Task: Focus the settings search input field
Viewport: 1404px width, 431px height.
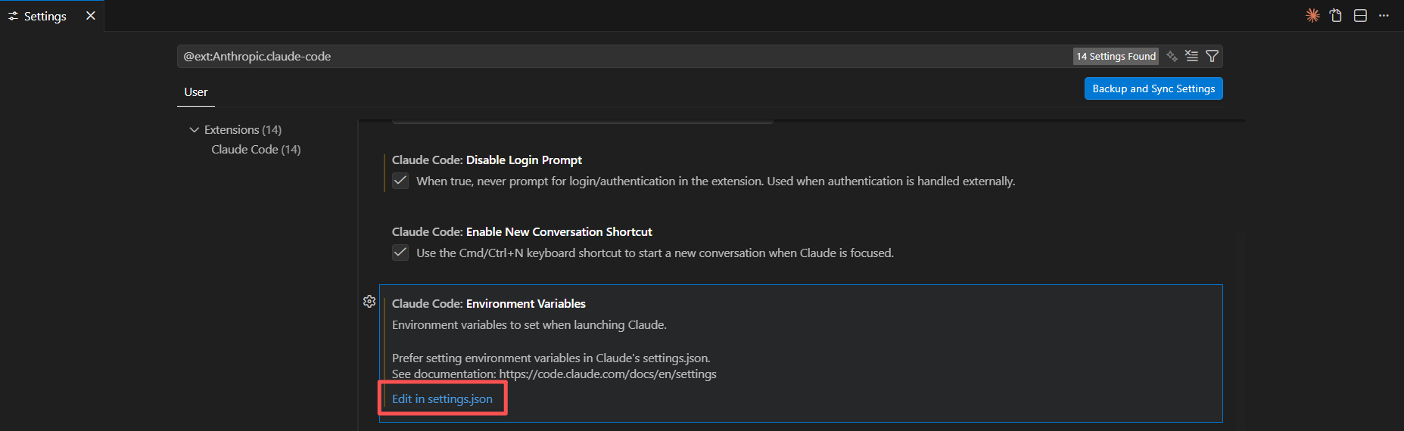Action: [x=624, y=56]
